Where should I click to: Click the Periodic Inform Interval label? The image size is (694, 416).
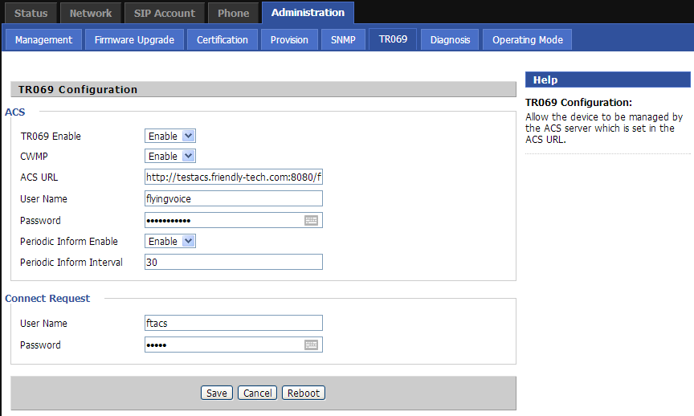[71, 262]
